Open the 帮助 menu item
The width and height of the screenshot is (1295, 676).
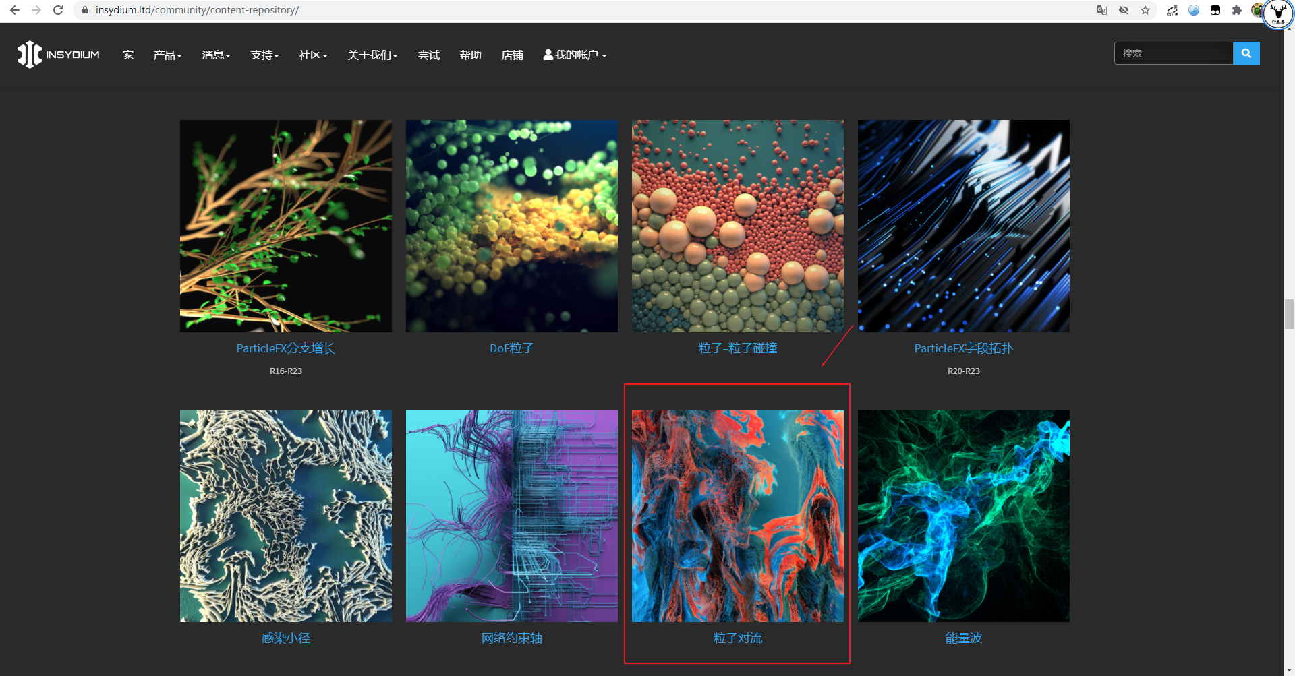click(471, 55)
